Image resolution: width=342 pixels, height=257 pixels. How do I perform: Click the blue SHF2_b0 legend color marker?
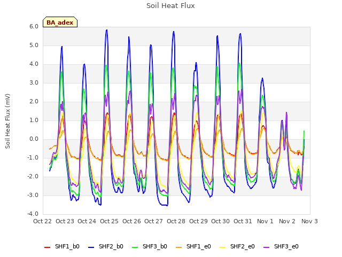pos(91,247)
